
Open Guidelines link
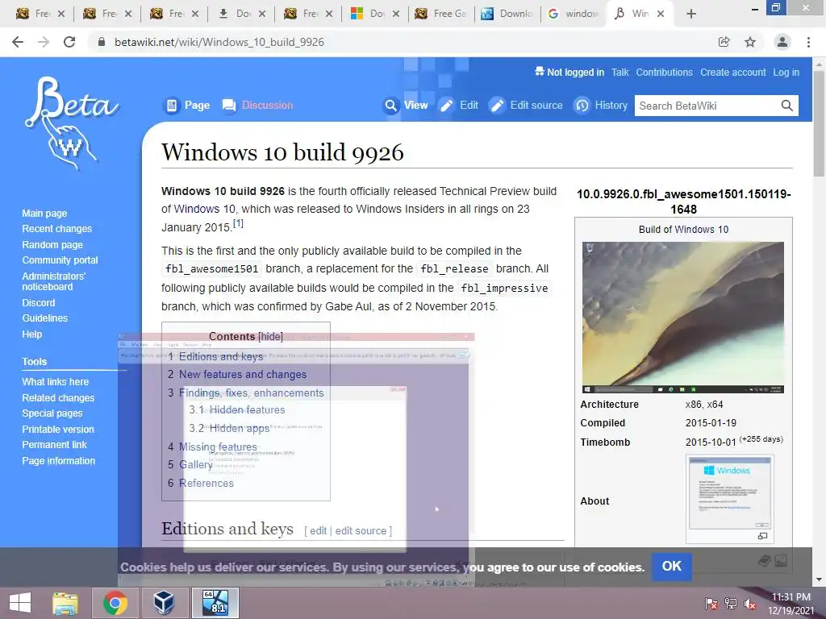(45, 318)
